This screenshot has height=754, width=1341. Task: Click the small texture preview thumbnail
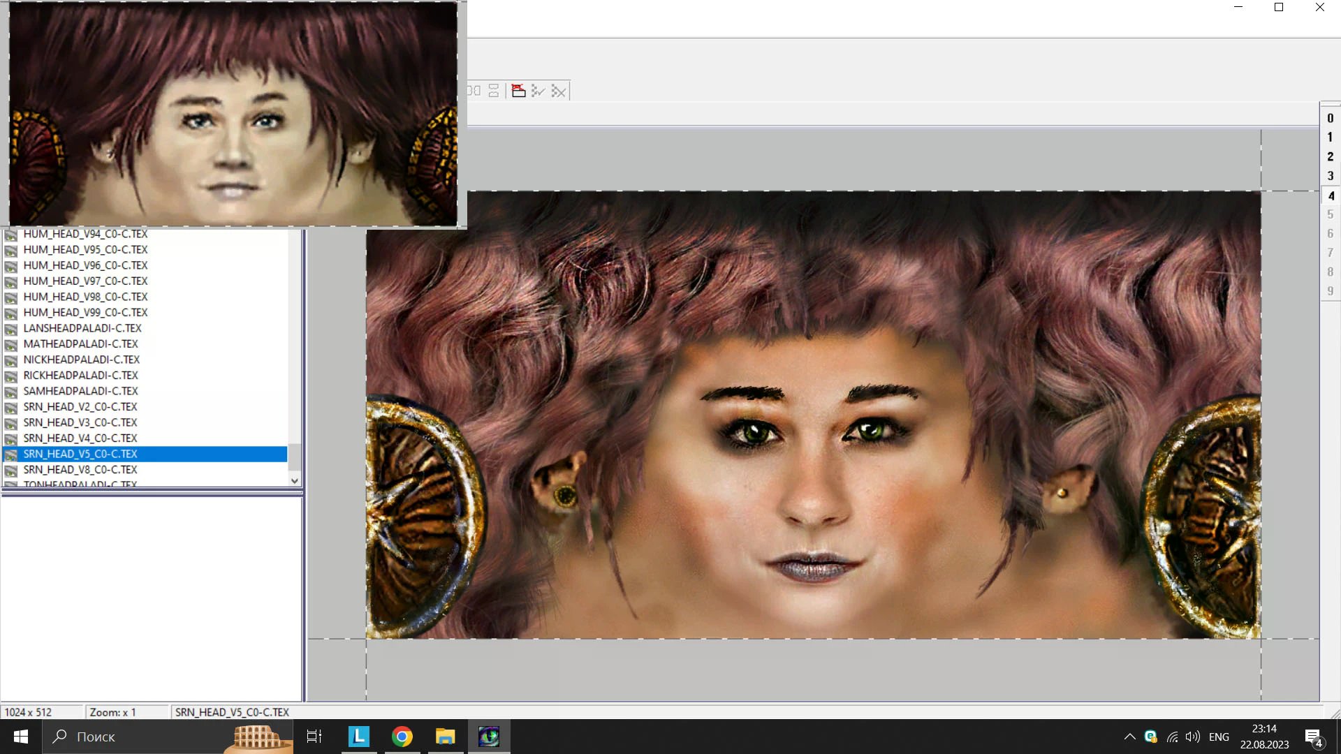pyautogui.click(x=233, y=114)
